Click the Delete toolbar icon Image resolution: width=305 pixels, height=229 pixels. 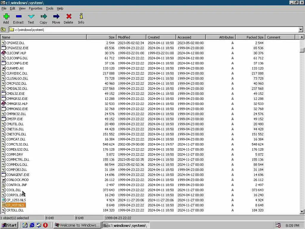tap(69, 17)
